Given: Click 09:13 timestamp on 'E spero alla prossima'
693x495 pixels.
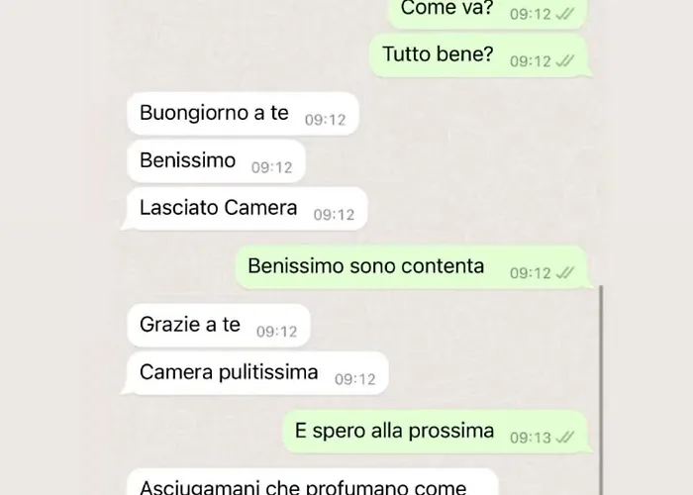Looking at the screenshot, I should (531, 438).
